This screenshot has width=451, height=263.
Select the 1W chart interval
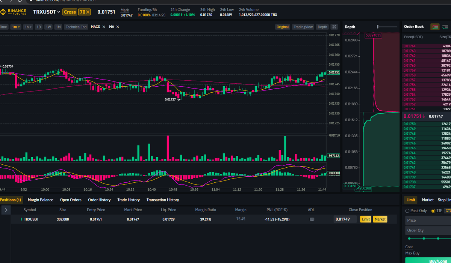[48, 27]
